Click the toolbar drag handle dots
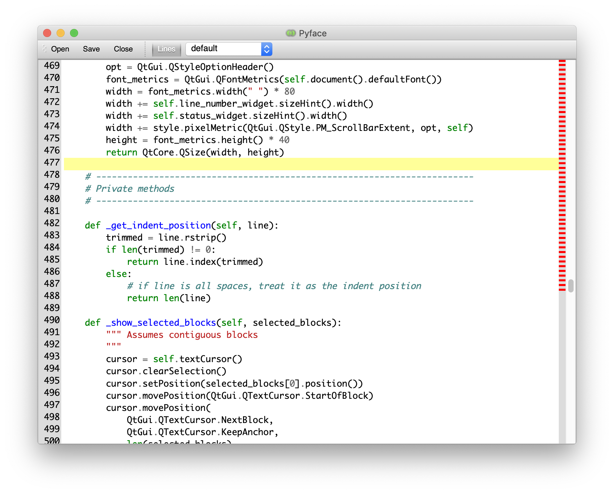The height and width of the screenshot is (494, 614). coord(44,49)
